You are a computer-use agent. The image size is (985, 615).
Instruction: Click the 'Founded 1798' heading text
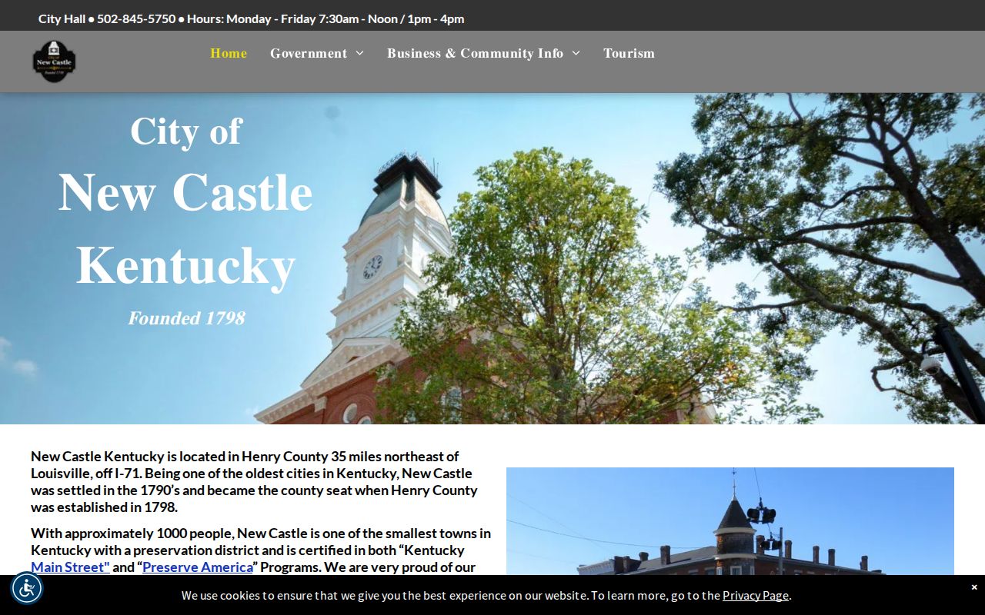[186, 318]
